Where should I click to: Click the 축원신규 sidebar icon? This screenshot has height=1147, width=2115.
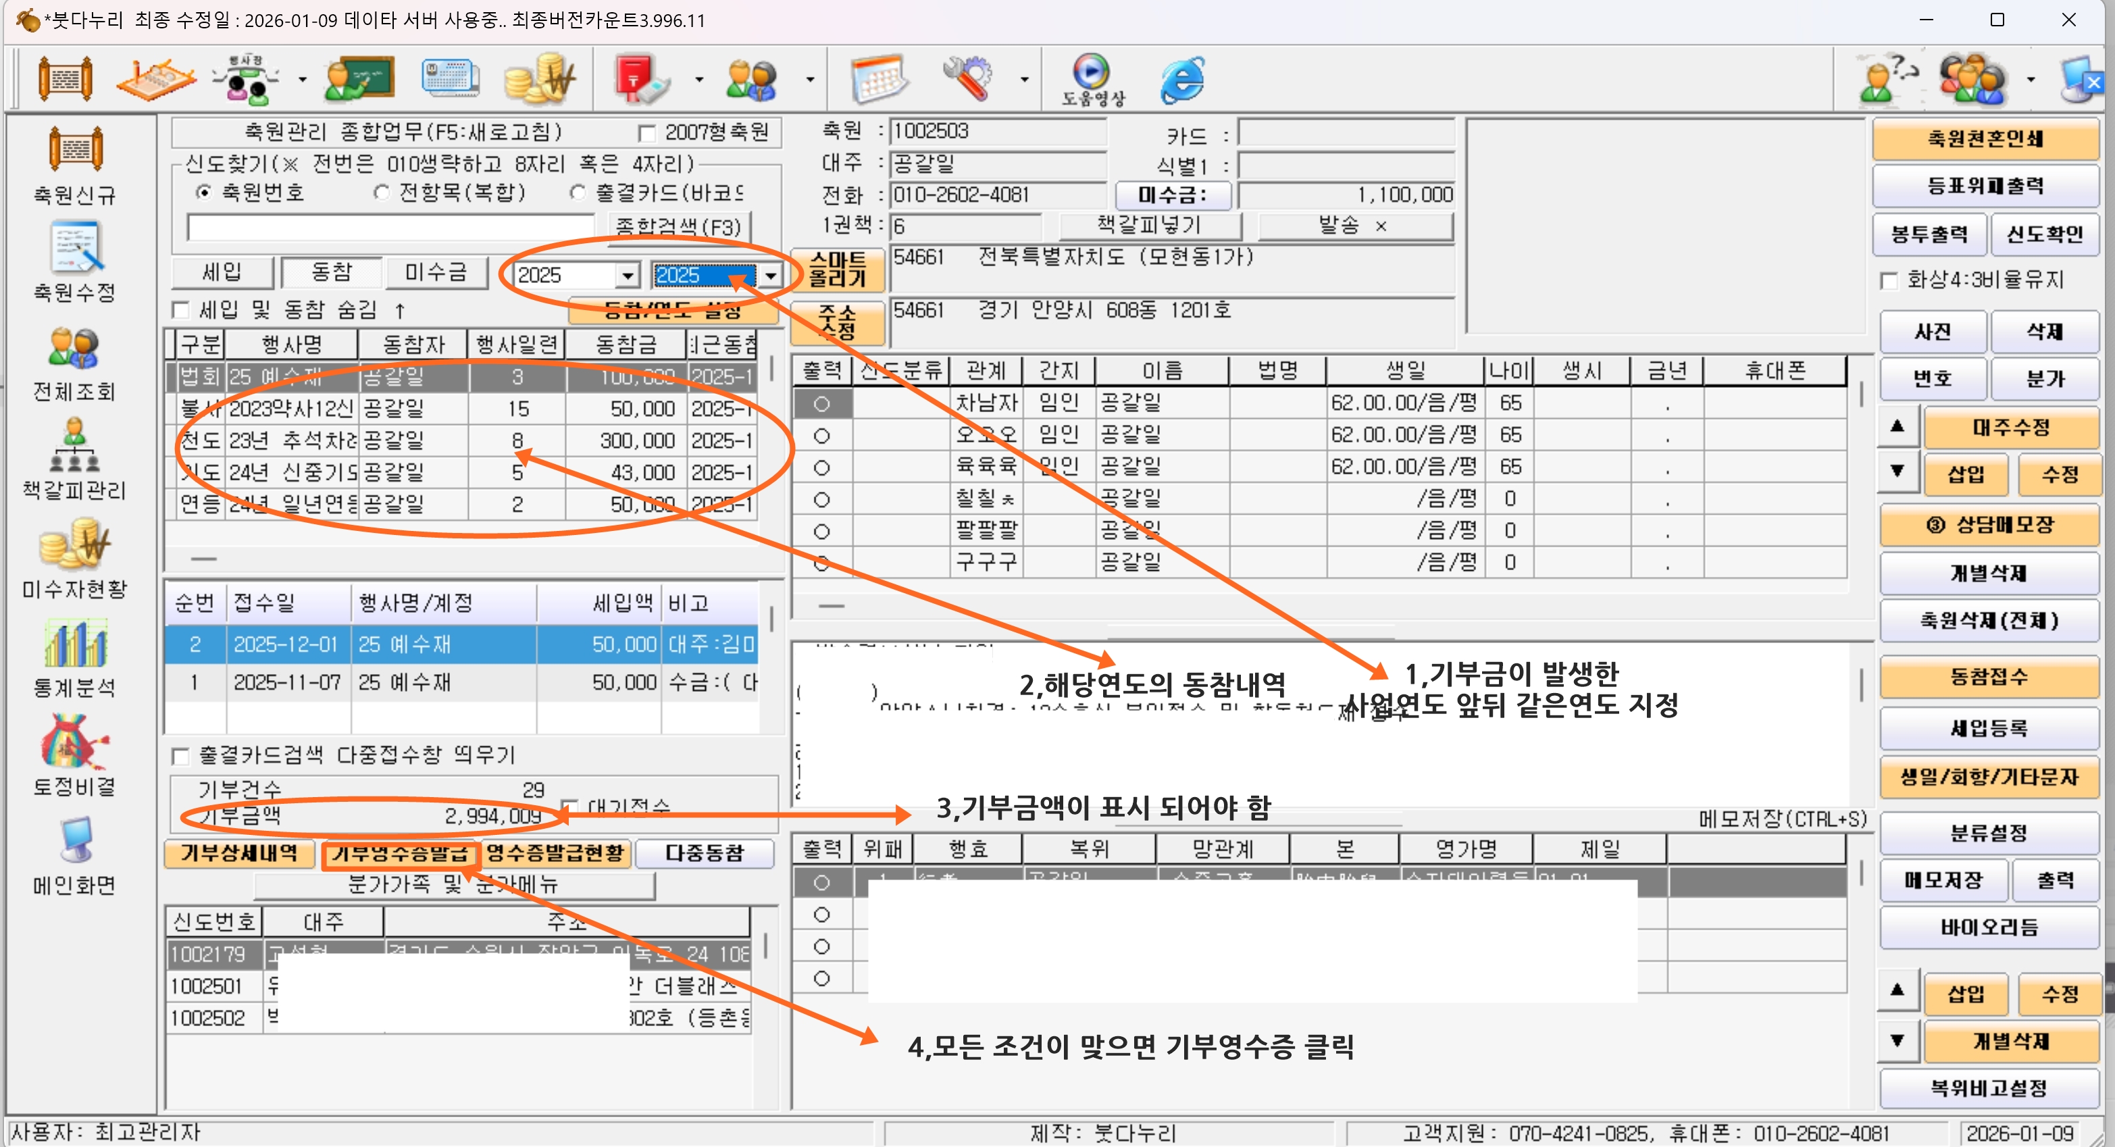tap(75, 151)
